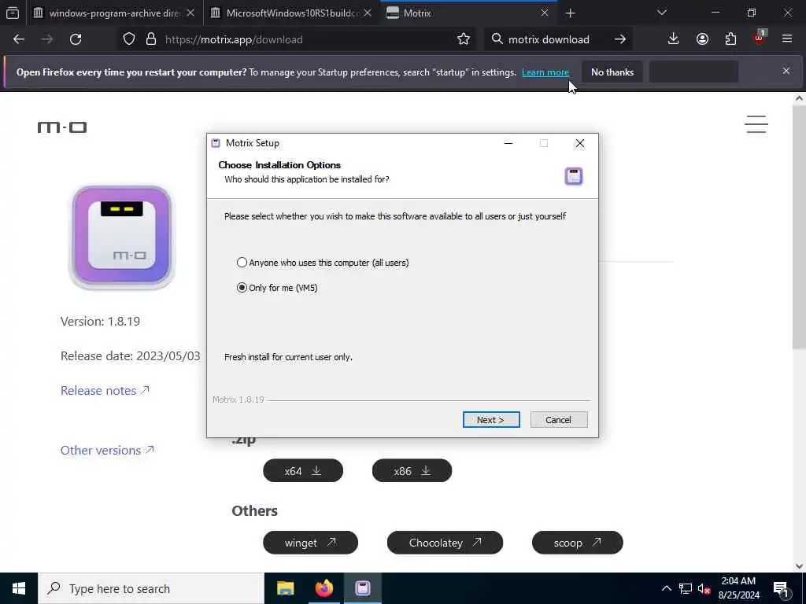Screen dimensions: 806x604
Task: Open the Firefox View icon
Action: (13, 13)
